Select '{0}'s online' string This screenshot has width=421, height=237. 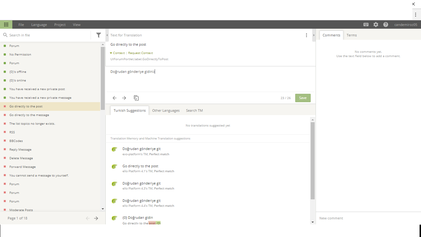tap(50, 80)
